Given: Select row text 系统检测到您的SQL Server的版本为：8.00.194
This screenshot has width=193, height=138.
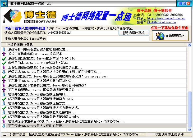Looking at the screenshot, I should pyautogui.click(x=41, y=58).
